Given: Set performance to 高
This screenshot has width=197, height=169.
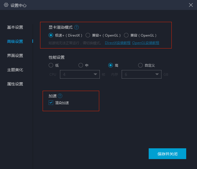Looking at the screenshot, I should 111,65.
